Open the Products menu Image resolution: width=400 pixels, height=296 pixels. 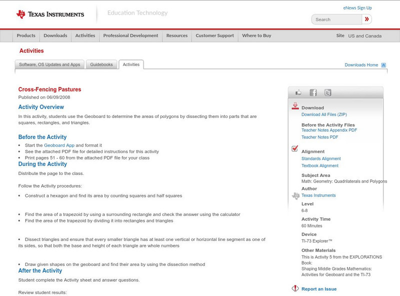(x=26, y=36)
